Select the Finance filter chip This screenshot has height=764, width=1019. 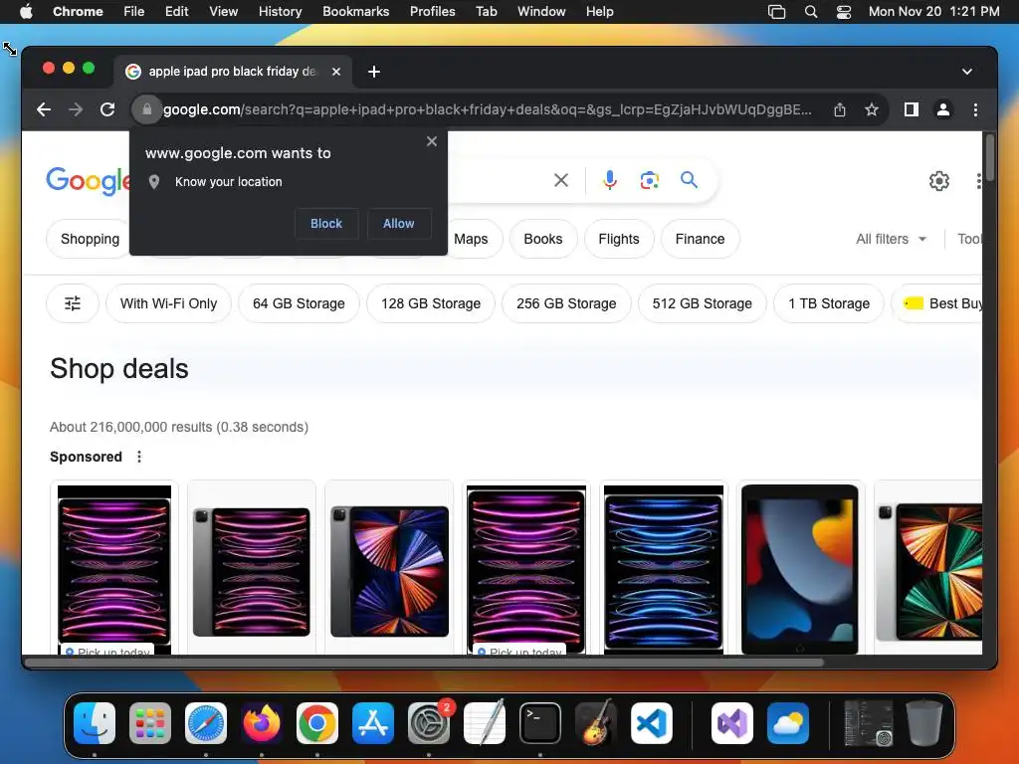[700, 239]
